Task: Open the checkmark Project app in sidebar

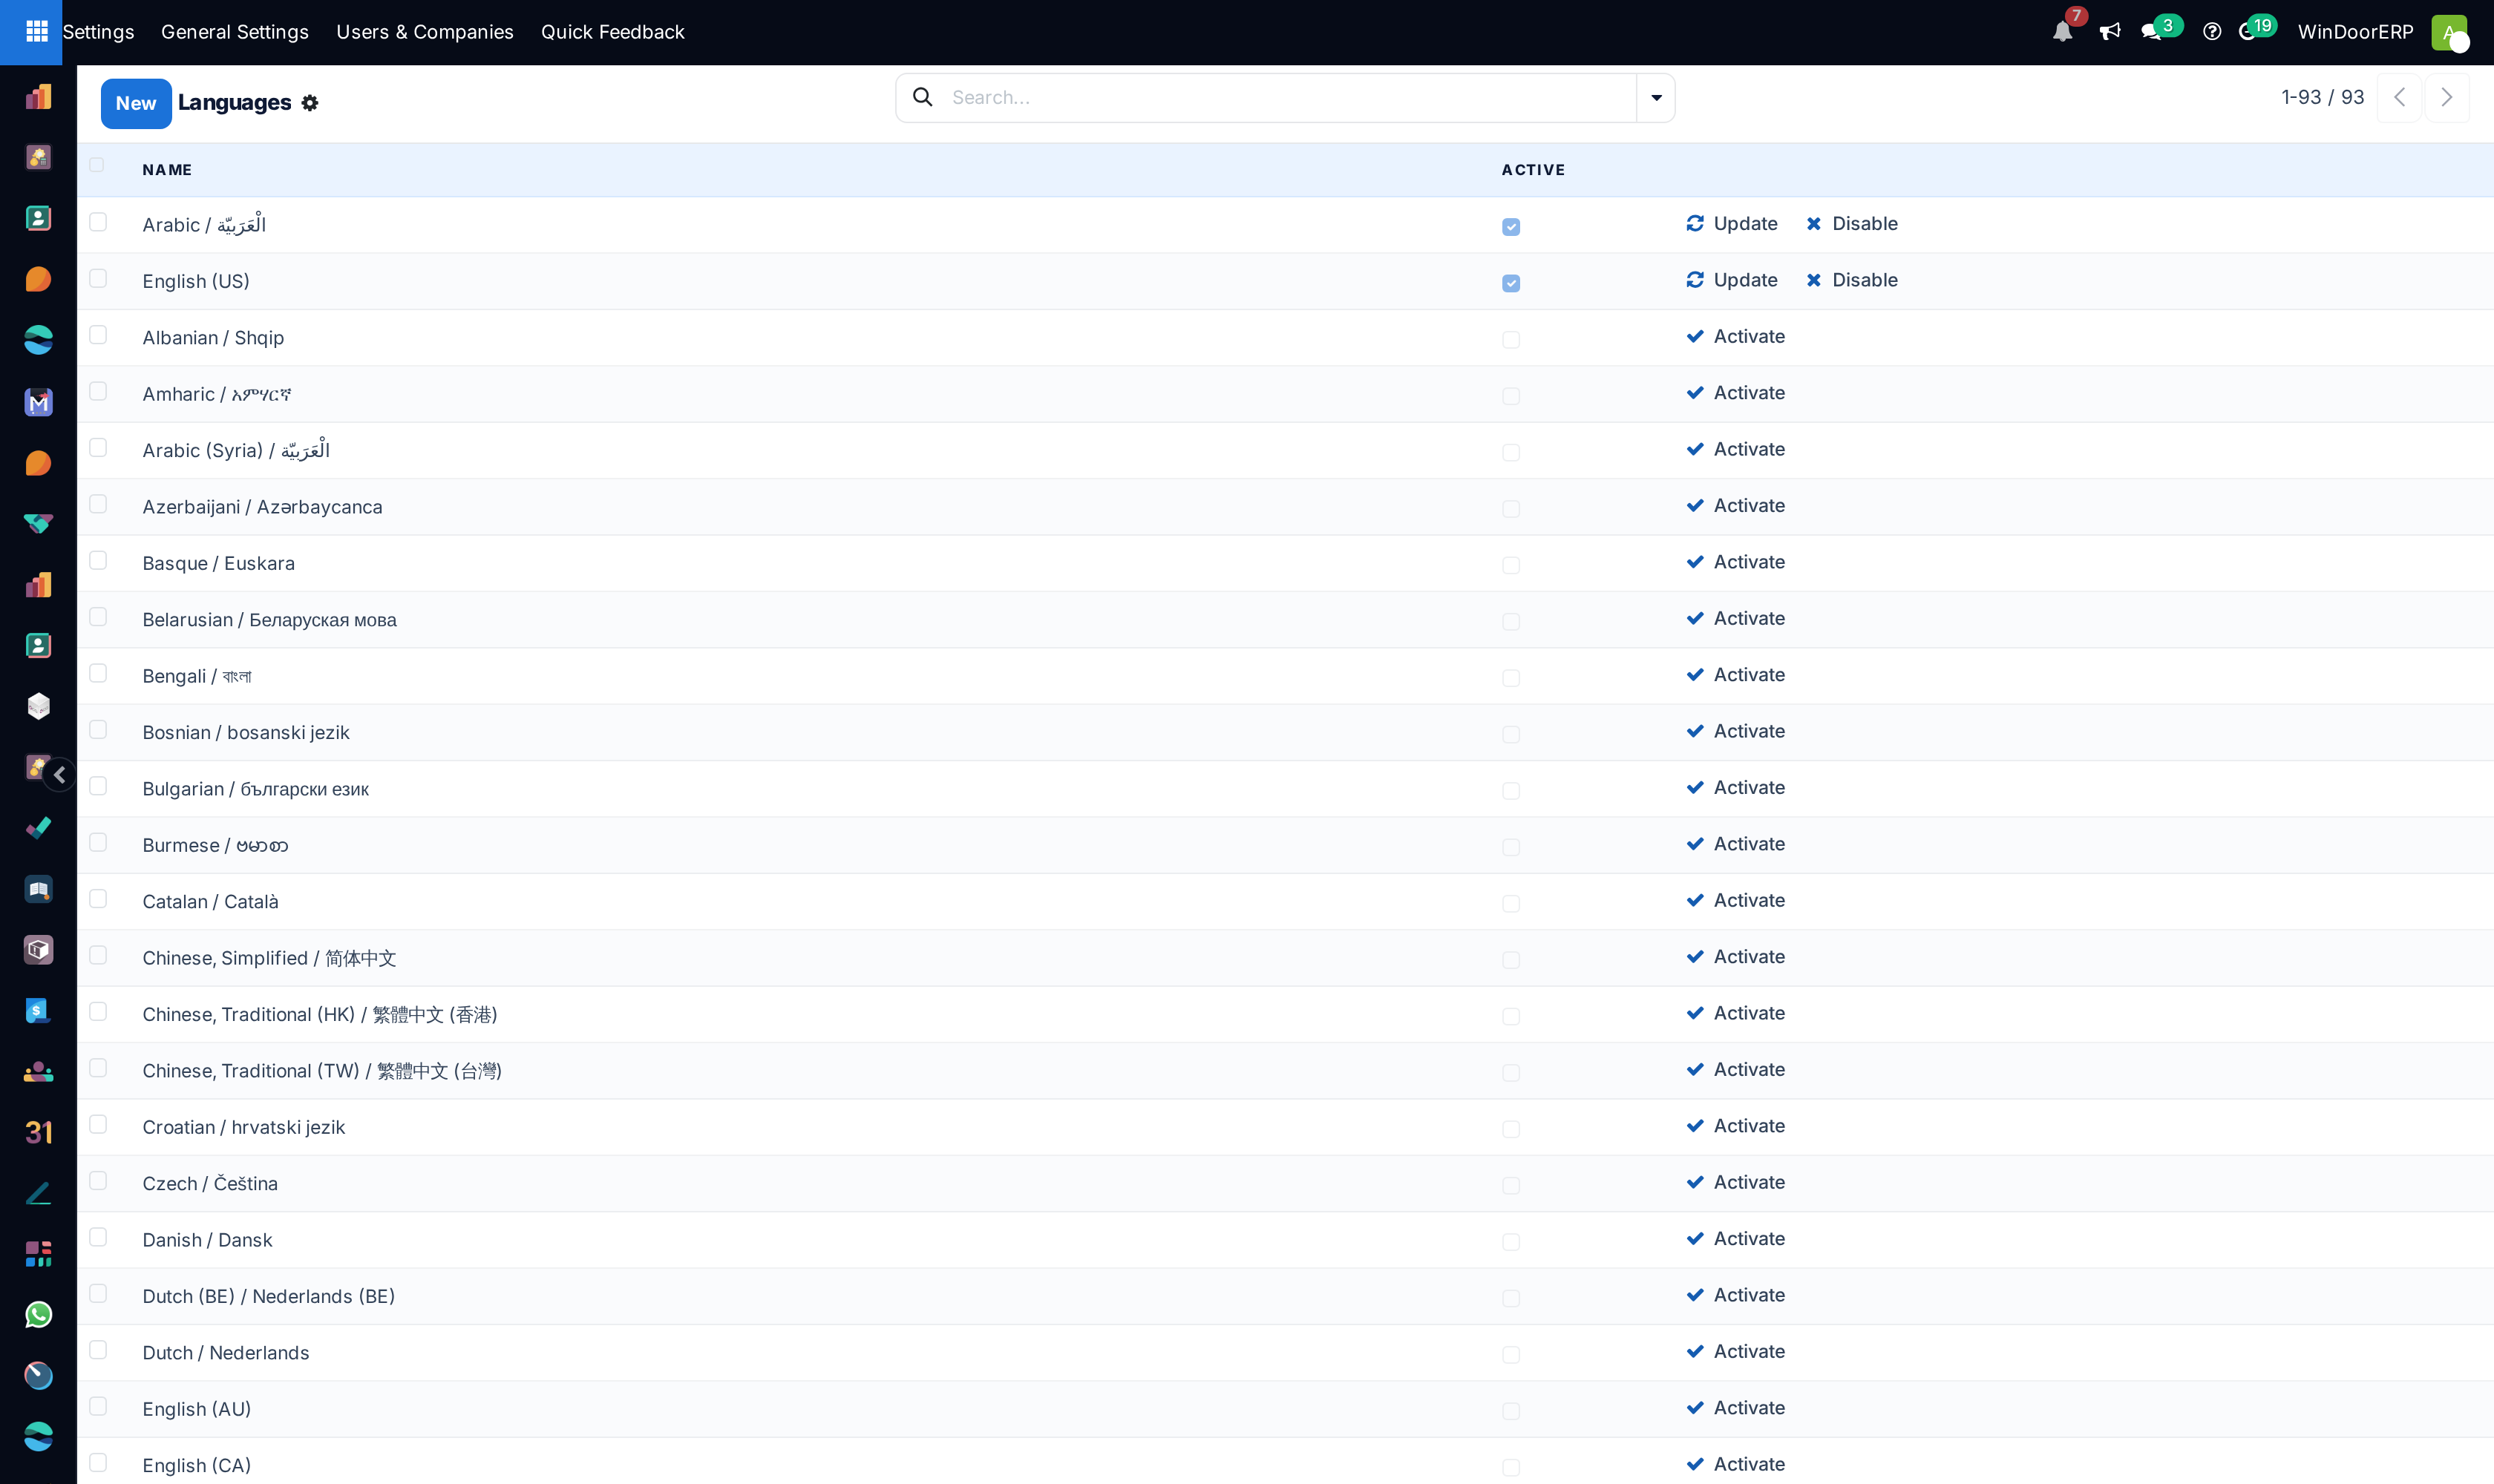Action: coord(38,828)
